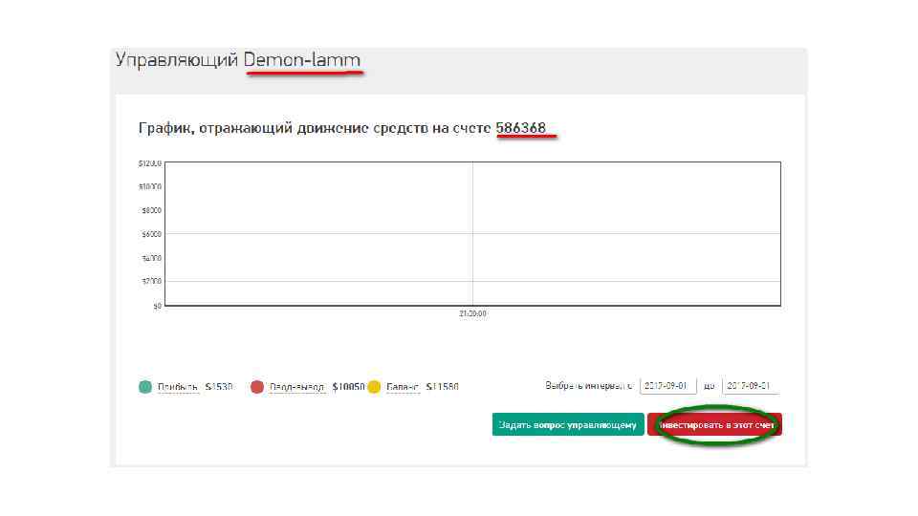918x516 pixels.
Task: Click the $8000 axis label
Action: point(152,210)
